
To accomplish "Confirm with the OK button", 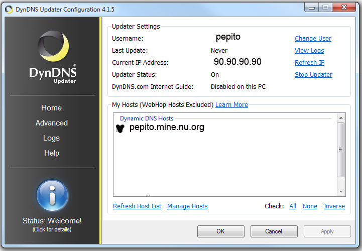I will click(x=221, y=231).
